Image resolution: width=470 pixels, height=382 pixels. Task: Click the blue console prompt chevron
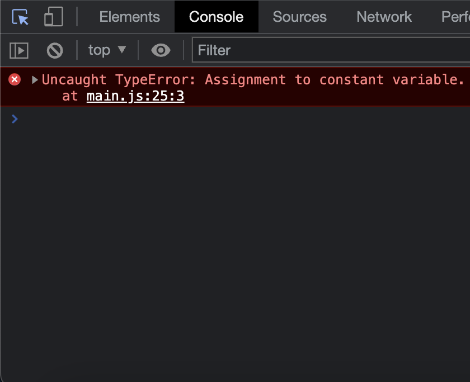[x=15, y=118]
